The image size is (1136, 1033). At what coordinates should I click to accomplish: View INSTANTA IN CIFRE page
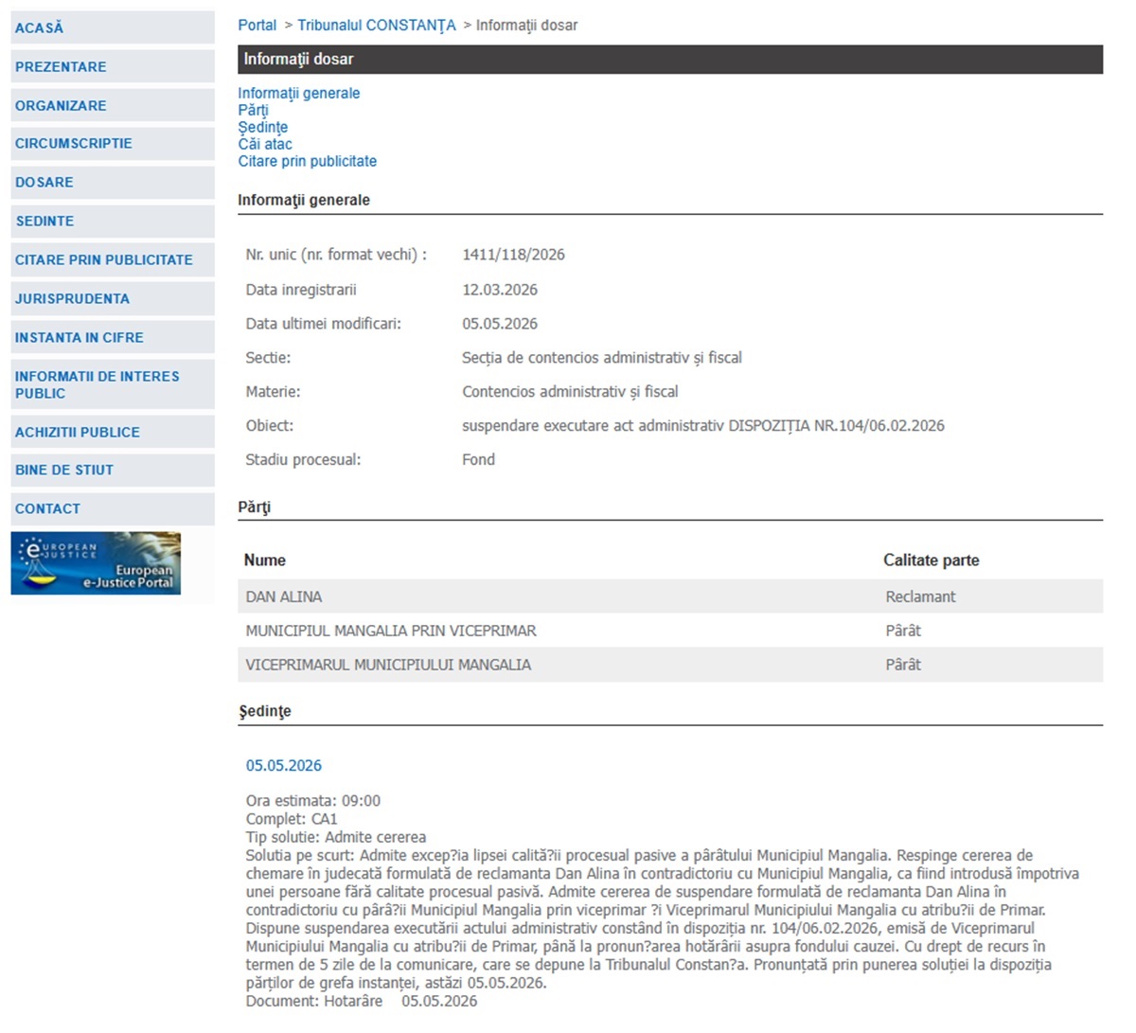113,338
